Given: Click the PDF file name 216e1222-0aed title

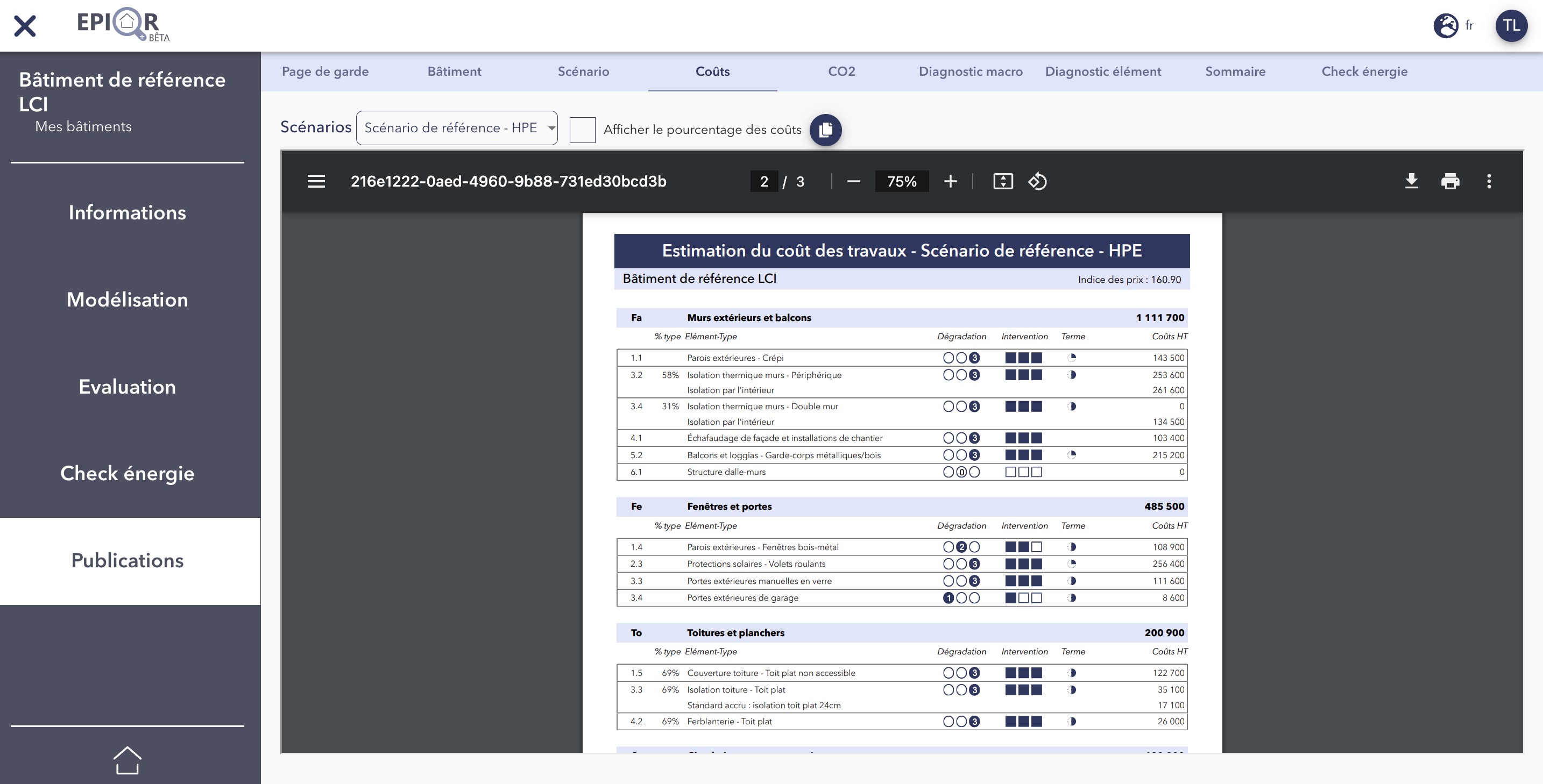Looking at the screenshot, I should (508, 181).
